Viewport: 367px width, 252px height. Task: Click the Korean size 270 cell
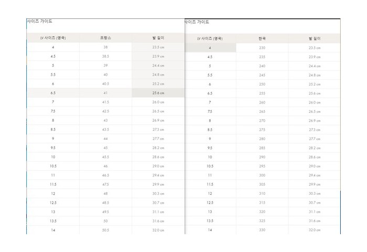tap(262, 120)
